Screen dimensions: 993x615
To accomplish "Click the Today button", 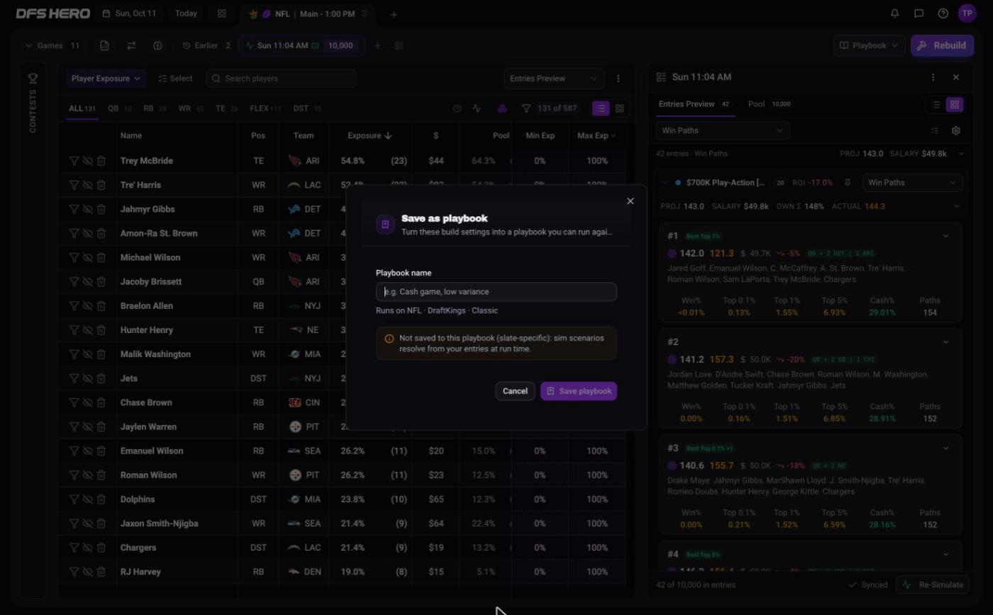I will (x=186, y=13).
